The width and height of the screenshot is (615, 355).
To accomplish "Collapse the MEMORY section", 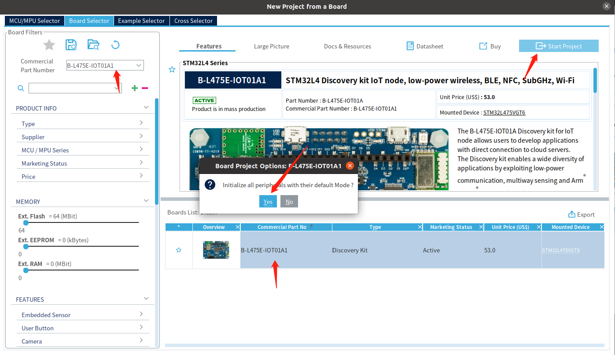I will (146, 201).
